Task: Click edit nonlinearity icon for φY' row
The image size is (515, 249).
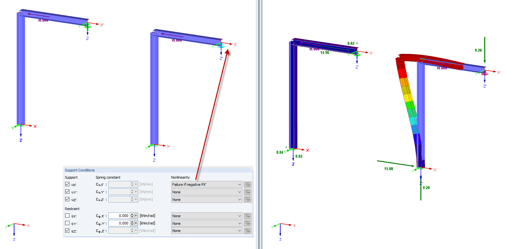Action: pos(248,223)
